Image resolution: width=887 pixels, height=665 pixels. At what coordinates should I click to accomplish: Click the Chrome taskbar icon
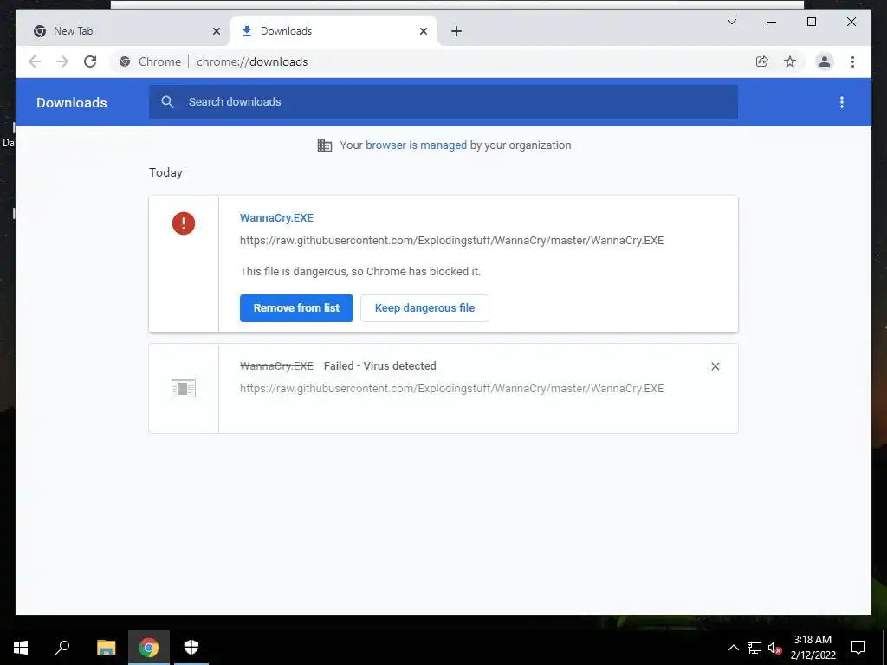[149, 648]
